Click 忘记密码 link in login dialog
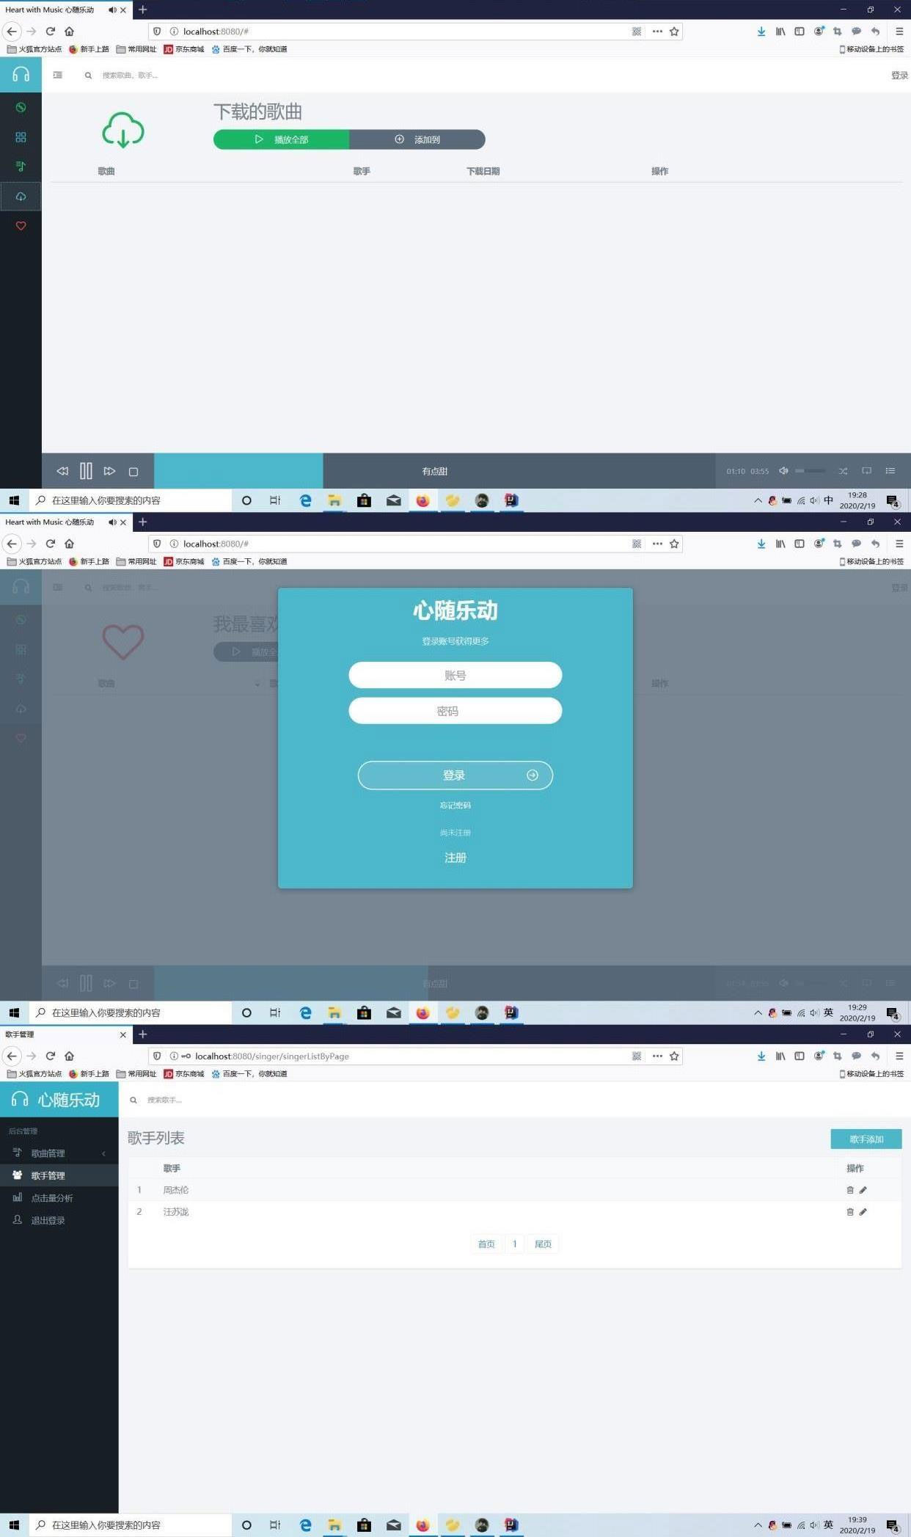The image size is (911, 1537). [455, 806]
